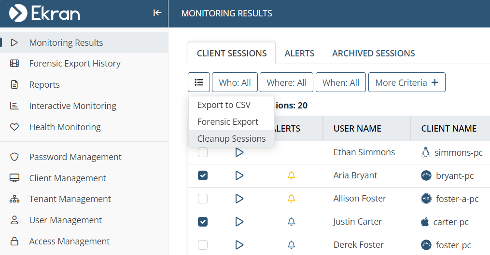Click the list actions menu icon button

pos(199,82)
